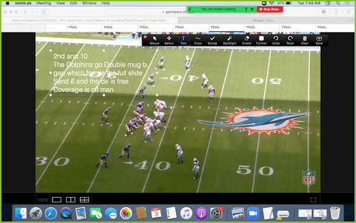Screen dimensions: 356x223
Task: Open Music from the dock
Action: click(186, 213)
